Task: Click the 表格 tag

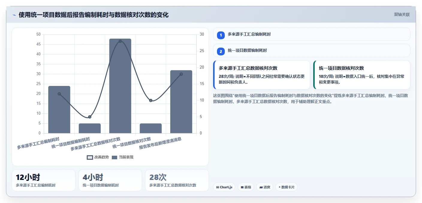Action: [x=246, y=187]
